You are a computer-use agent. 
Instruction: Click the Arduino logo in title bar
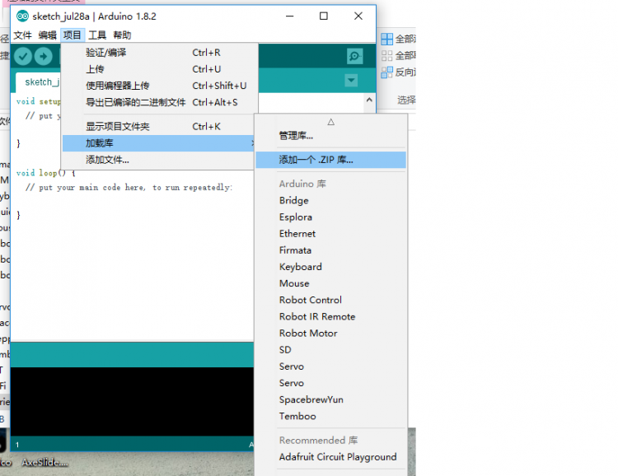pos(22,16)
